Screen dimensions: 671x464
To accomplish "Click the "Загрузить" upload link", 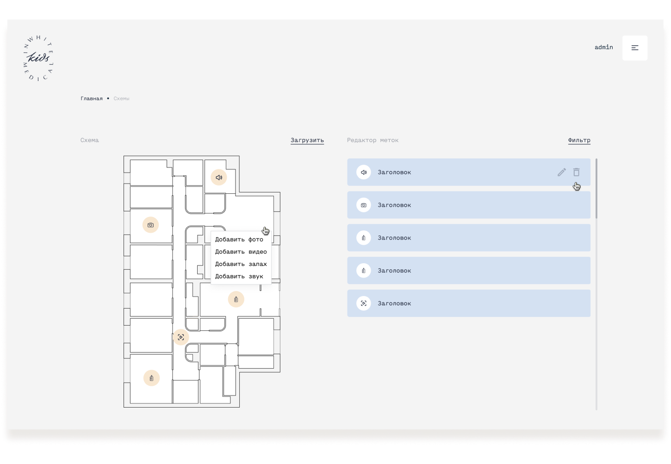I will point(307,140).
